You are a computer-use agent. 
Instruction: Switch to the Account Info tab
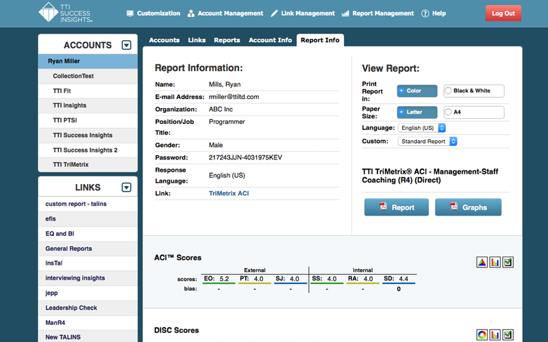(270, 40)
